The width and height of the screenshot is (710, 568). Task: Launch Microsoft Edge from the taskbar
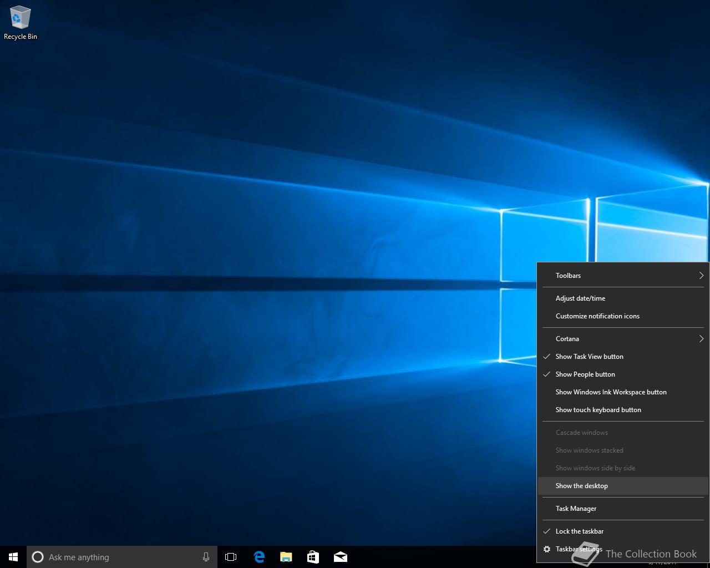[258, 557]
